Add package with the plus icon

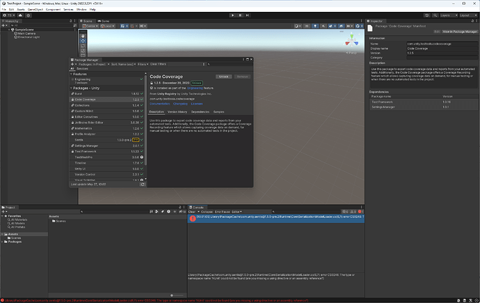pyautogui.click(x=72, y=64)
